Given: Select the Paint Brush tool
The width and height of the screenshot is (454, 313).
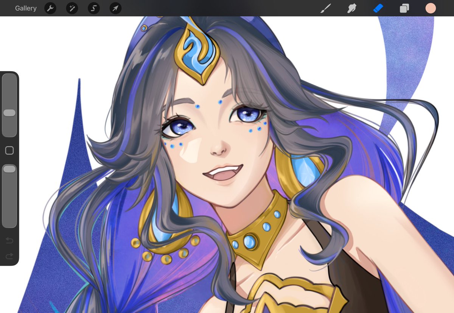Looking at the screenshot, I should pyautogui.click(x=326, y=8).
